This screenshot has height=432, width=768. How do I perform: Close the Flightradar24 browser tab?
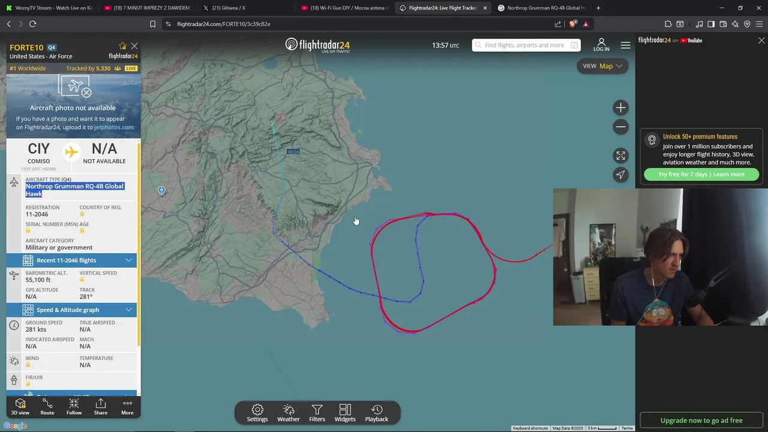[485, 8]
